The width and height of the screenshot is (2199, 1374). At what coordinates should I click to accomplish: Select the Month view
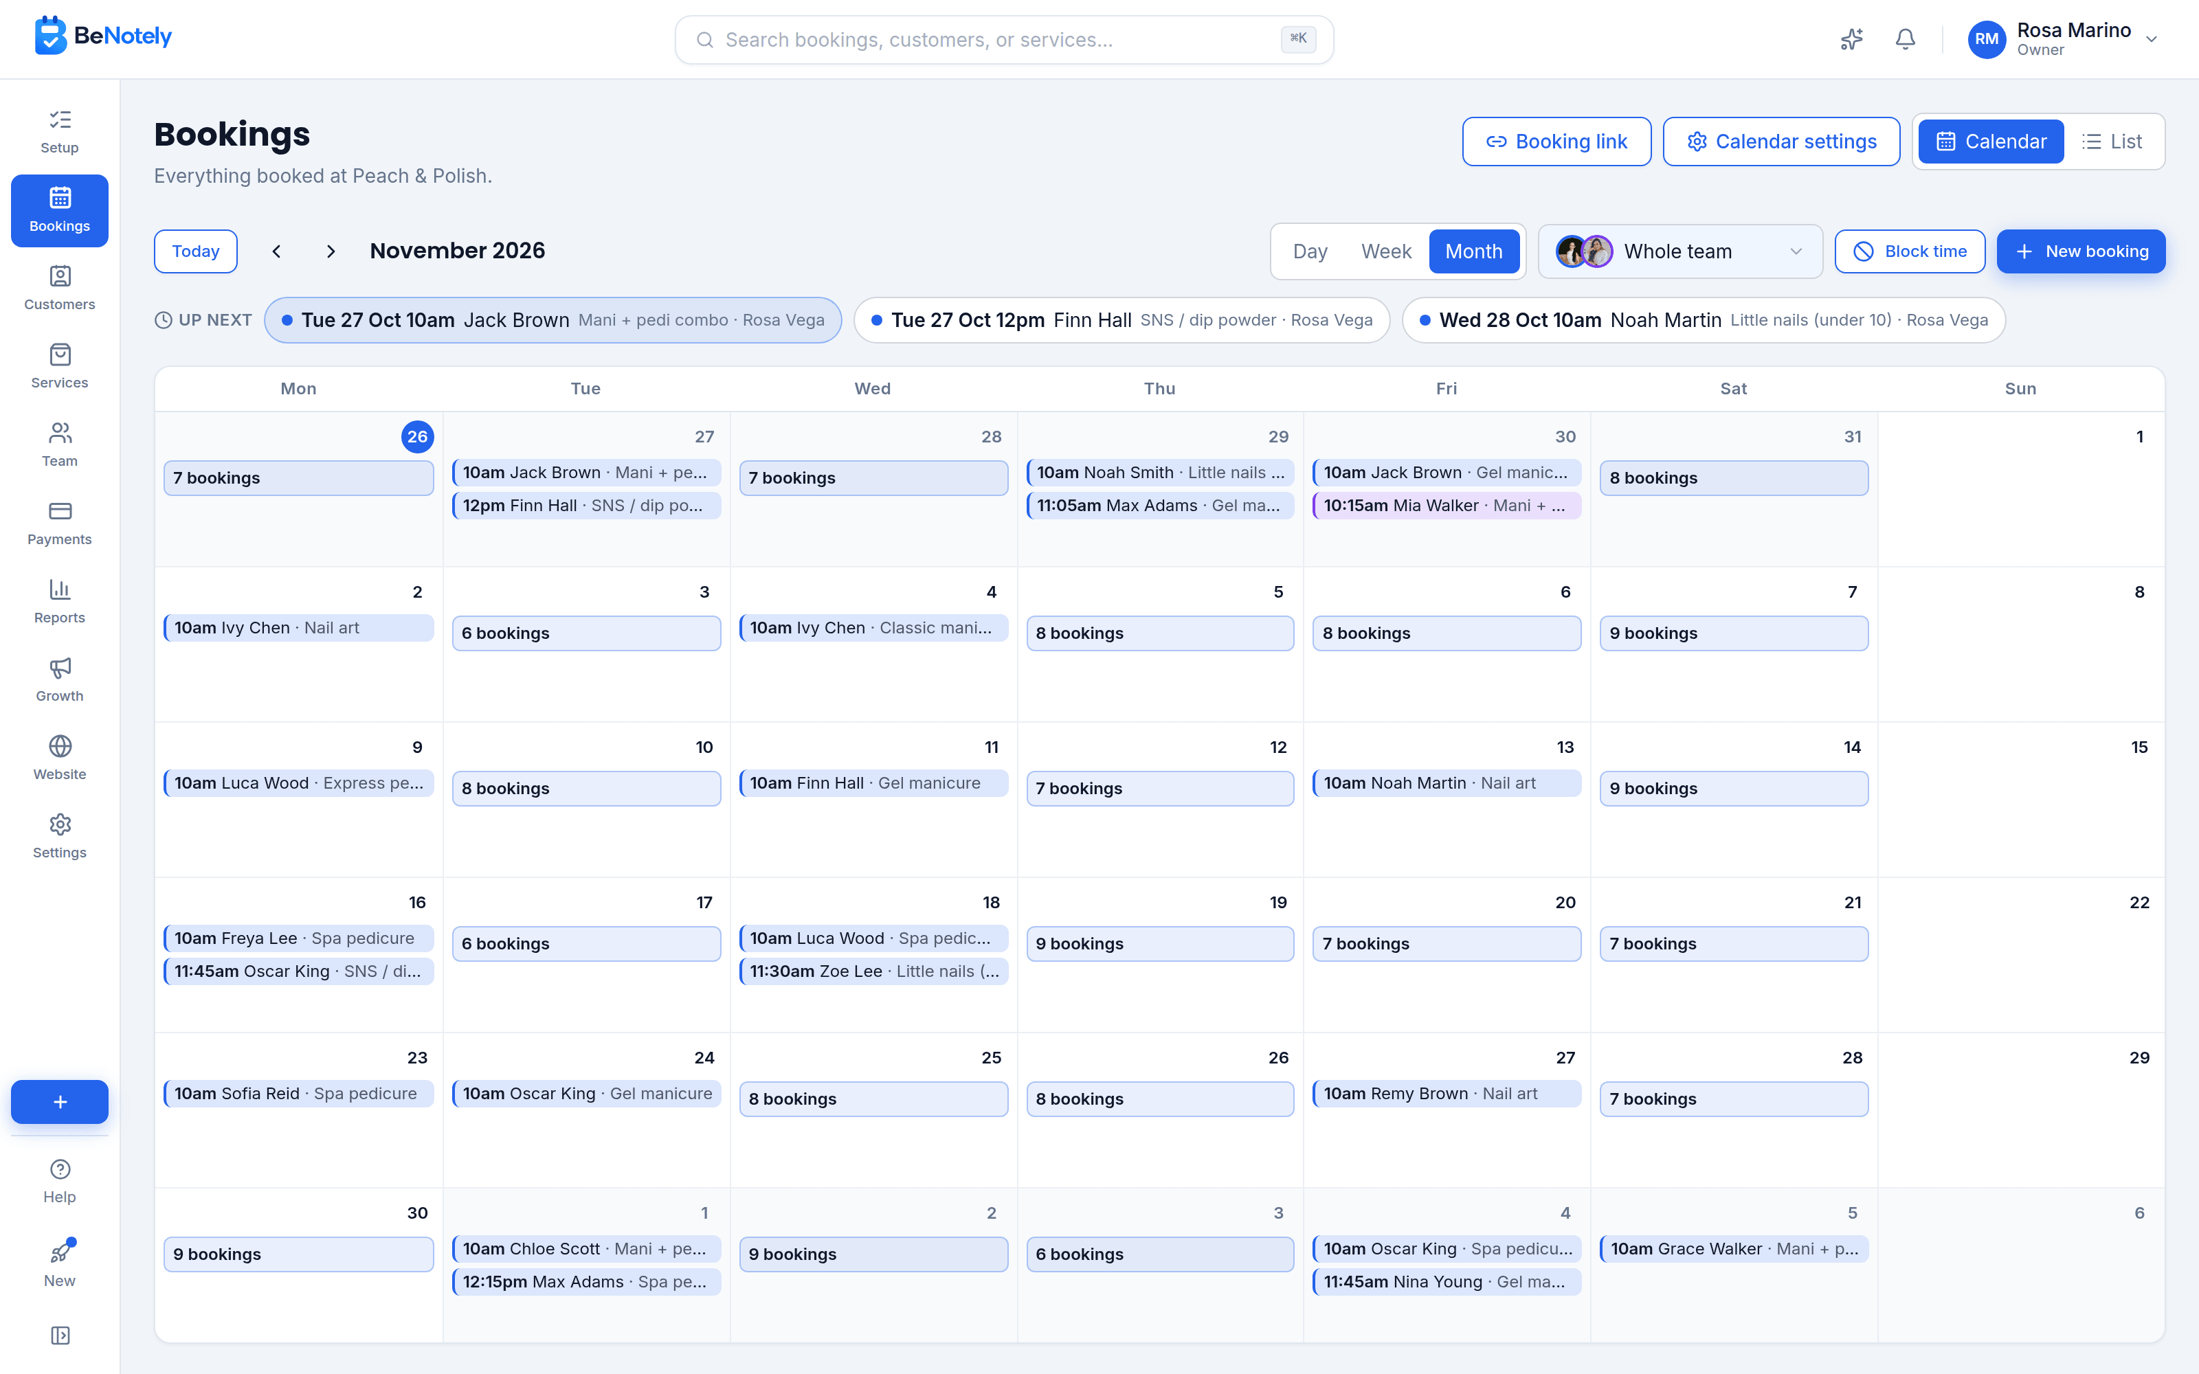1474,251
